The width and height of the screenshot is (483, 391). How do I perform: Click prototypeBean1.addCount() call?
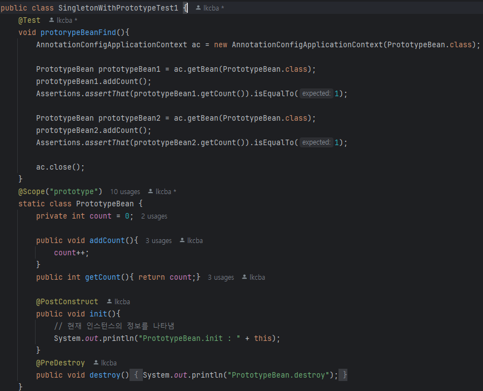(93, 81)
